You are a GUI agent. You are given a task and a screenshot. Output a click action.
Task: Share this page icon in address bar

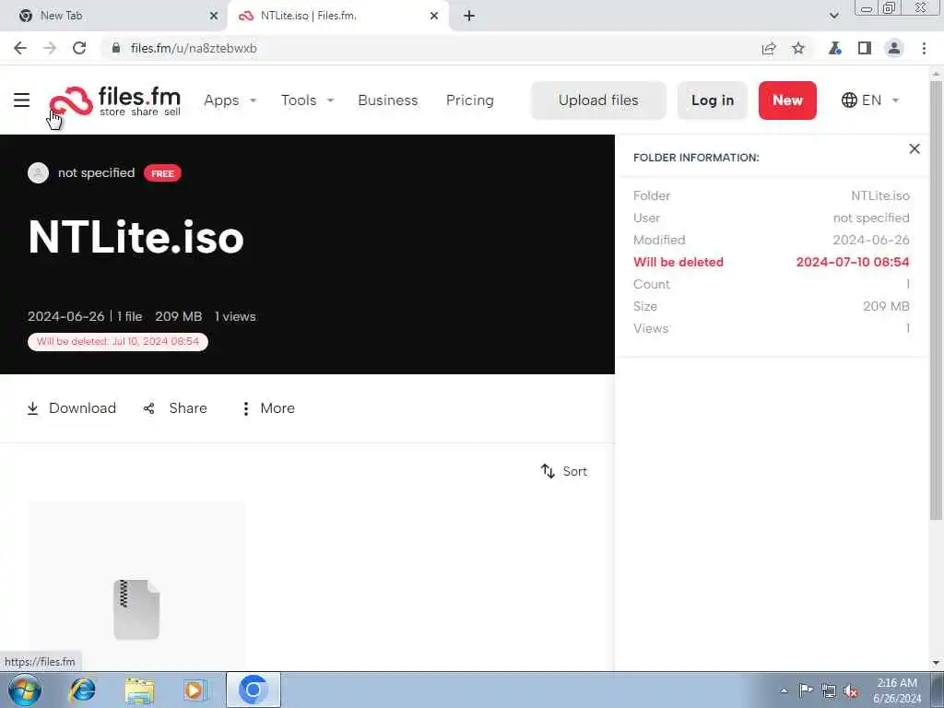(x=769, y=48)
